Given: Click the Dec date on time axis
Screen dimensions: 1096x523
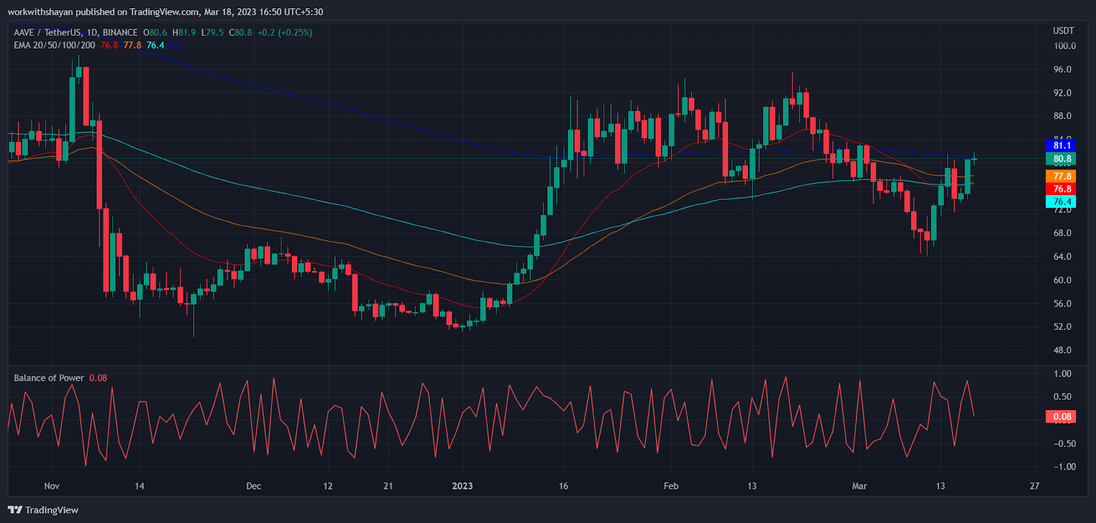Looking at the screenshot, I should (253, 486).
